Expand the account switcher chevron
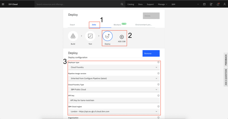This screenshot has height=119, width=228. pyautogui.click(x=198, y=4)
